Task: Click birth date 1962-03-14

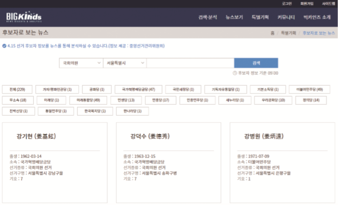Action: tap(31, 156)
